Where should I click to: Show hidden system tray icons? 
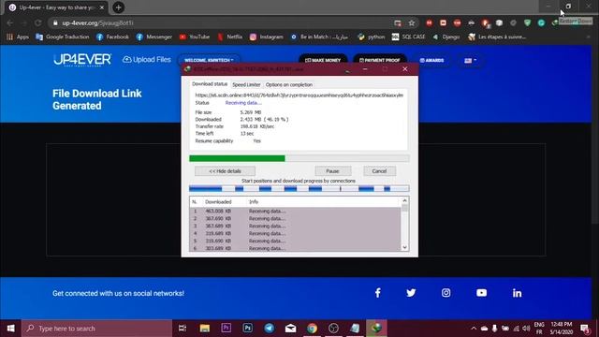click(x=474, y=329)
